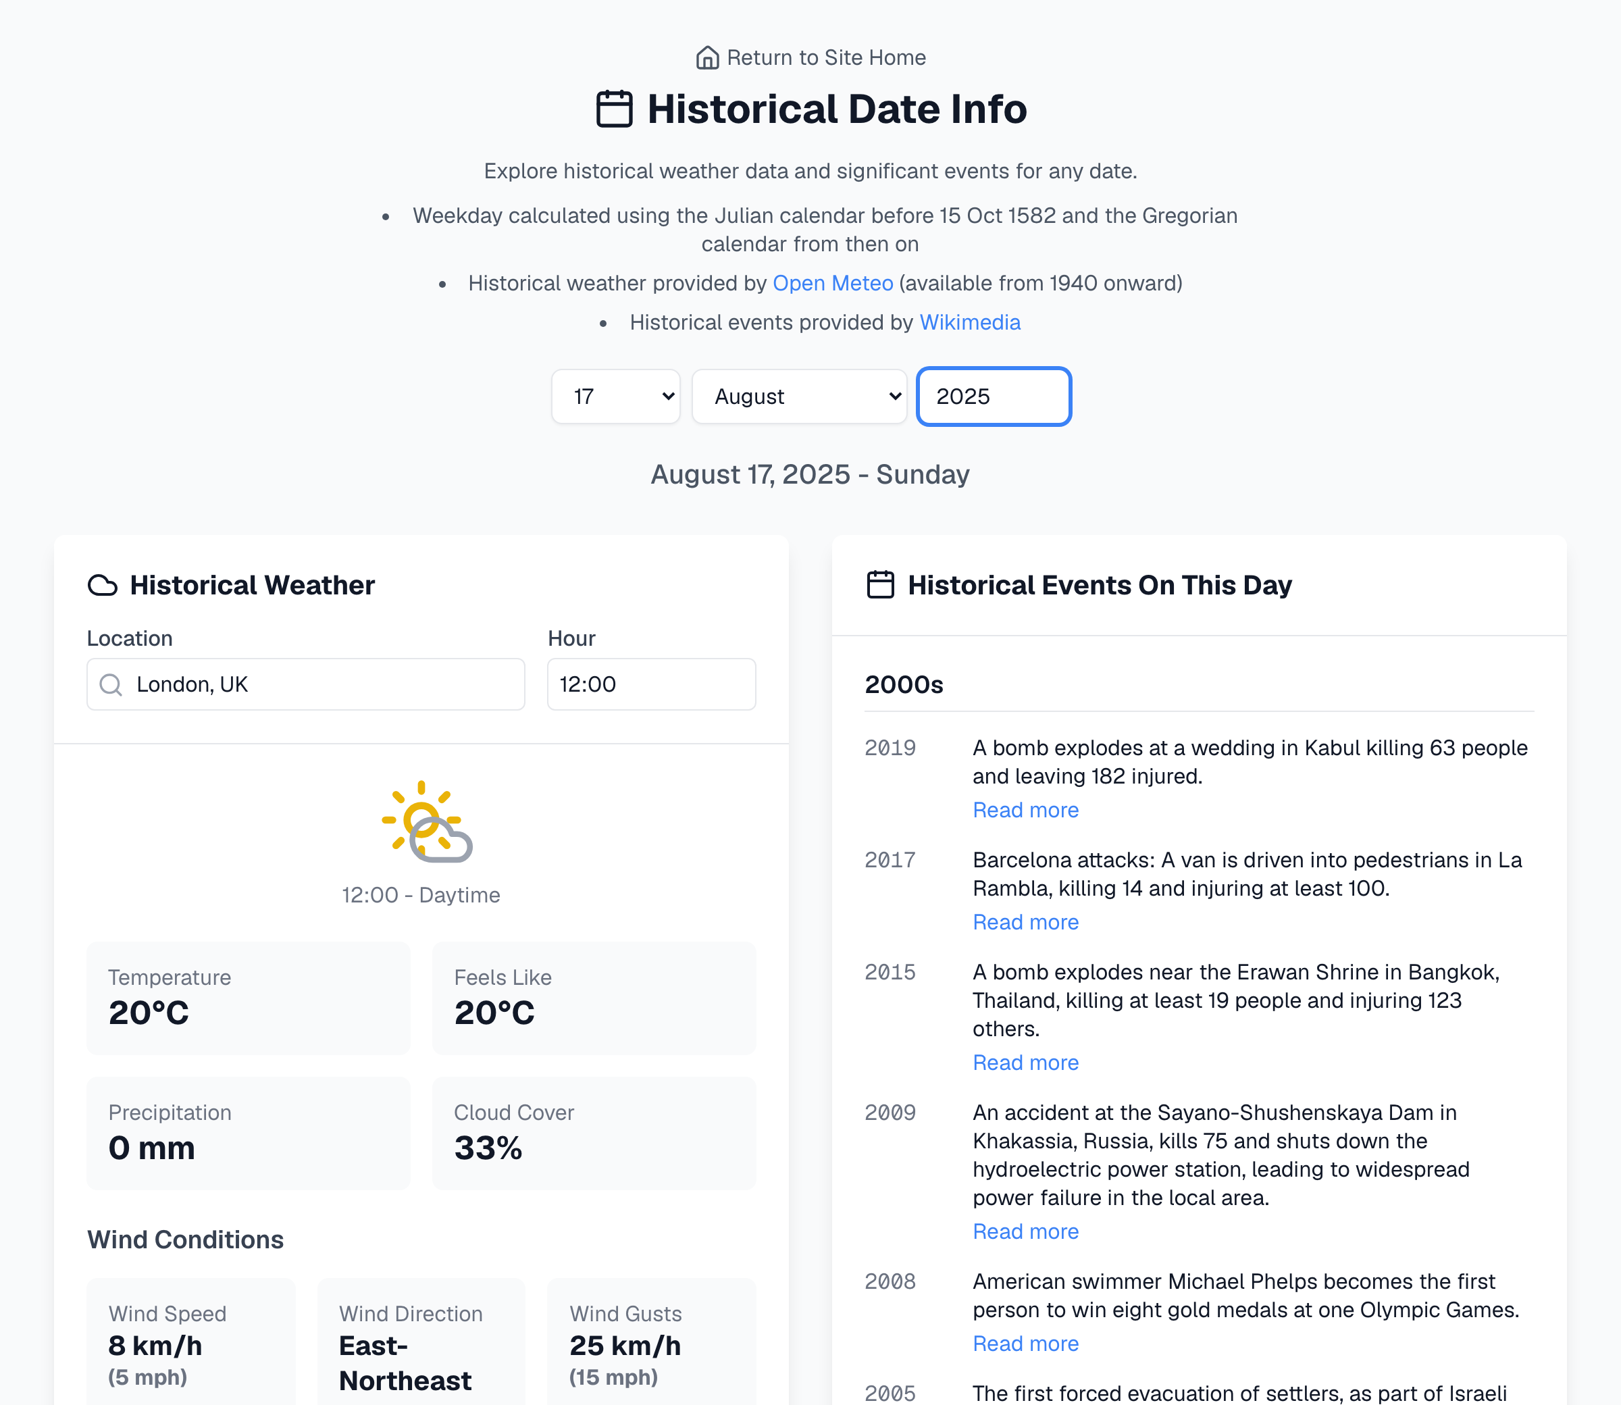Click the calendar icon next to Historical Date Info
The height and width of the screenshot is (1405, 1621).
click(615, 109)
